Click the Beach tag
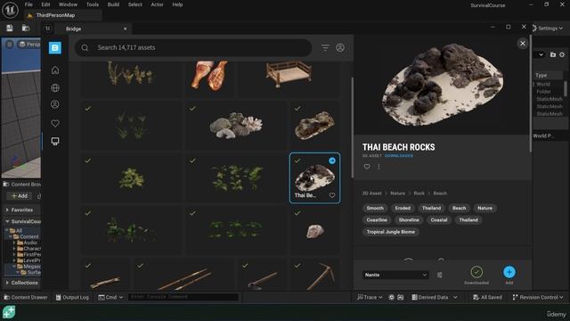This screenshot has width=570, height=321. point(459,208)
